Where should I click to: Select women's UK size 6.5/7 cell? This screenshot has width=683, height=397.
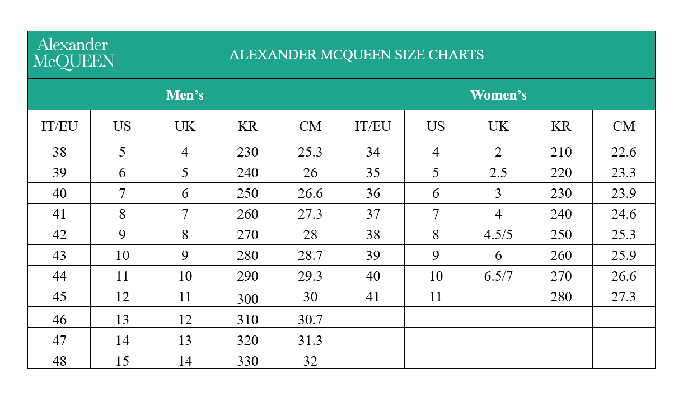(x=498, y=276)
